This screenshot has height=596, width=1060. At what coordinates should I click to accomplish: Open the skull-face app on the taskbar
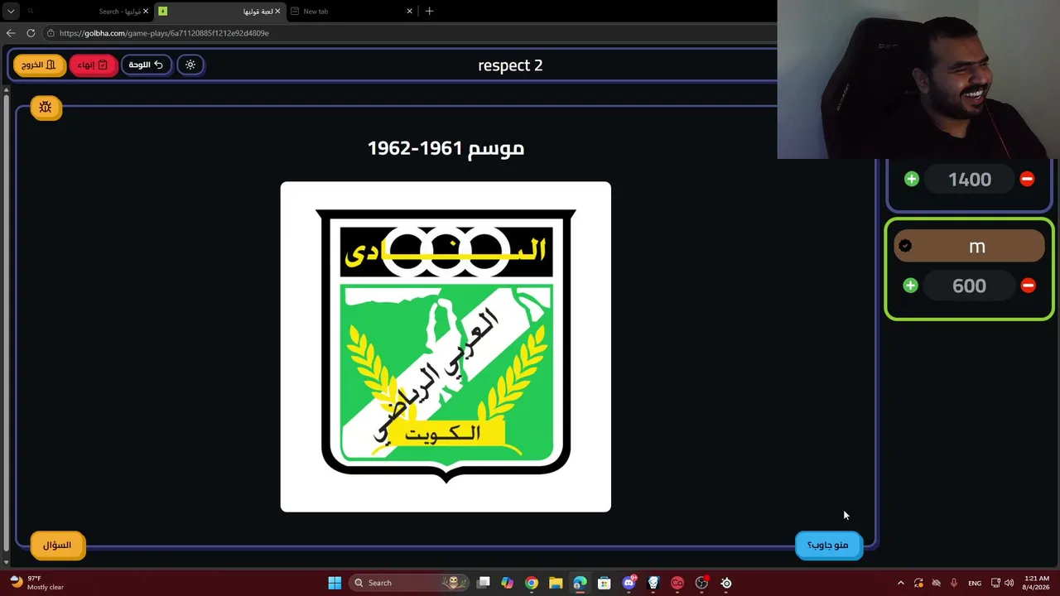point(653,583)
